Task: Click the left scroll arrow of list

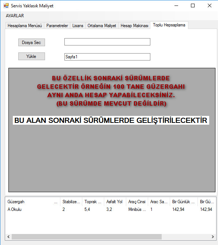Action: coord(8,237)
